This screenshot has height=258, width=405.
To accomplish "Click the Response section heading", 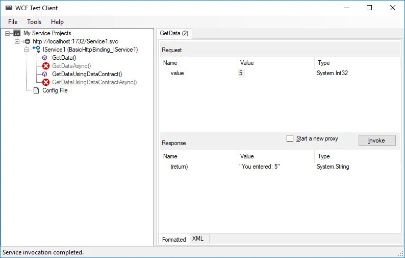I will (174, 143).
